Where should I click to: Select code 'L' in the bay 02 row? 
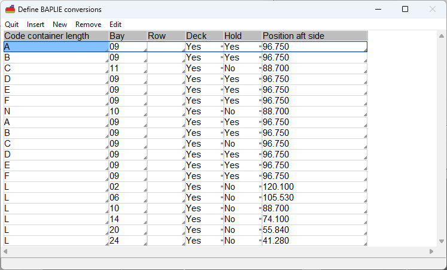56,187
